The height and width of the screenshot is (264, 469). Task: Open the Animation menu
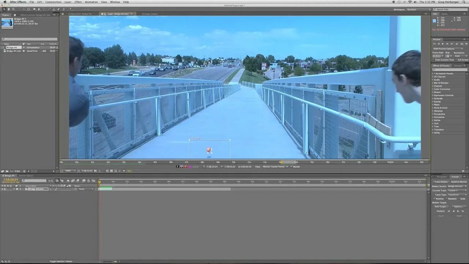[x=91, y=2]
